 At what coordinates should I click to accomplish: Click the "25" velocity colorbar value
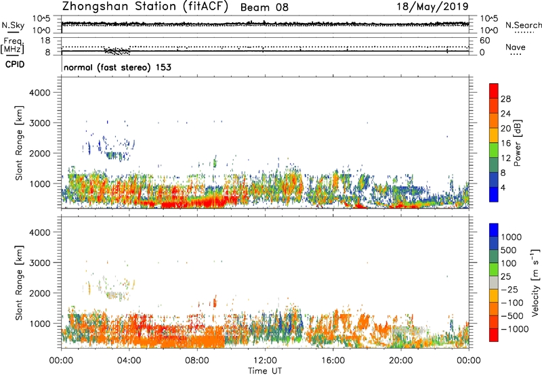click(505, 277)
